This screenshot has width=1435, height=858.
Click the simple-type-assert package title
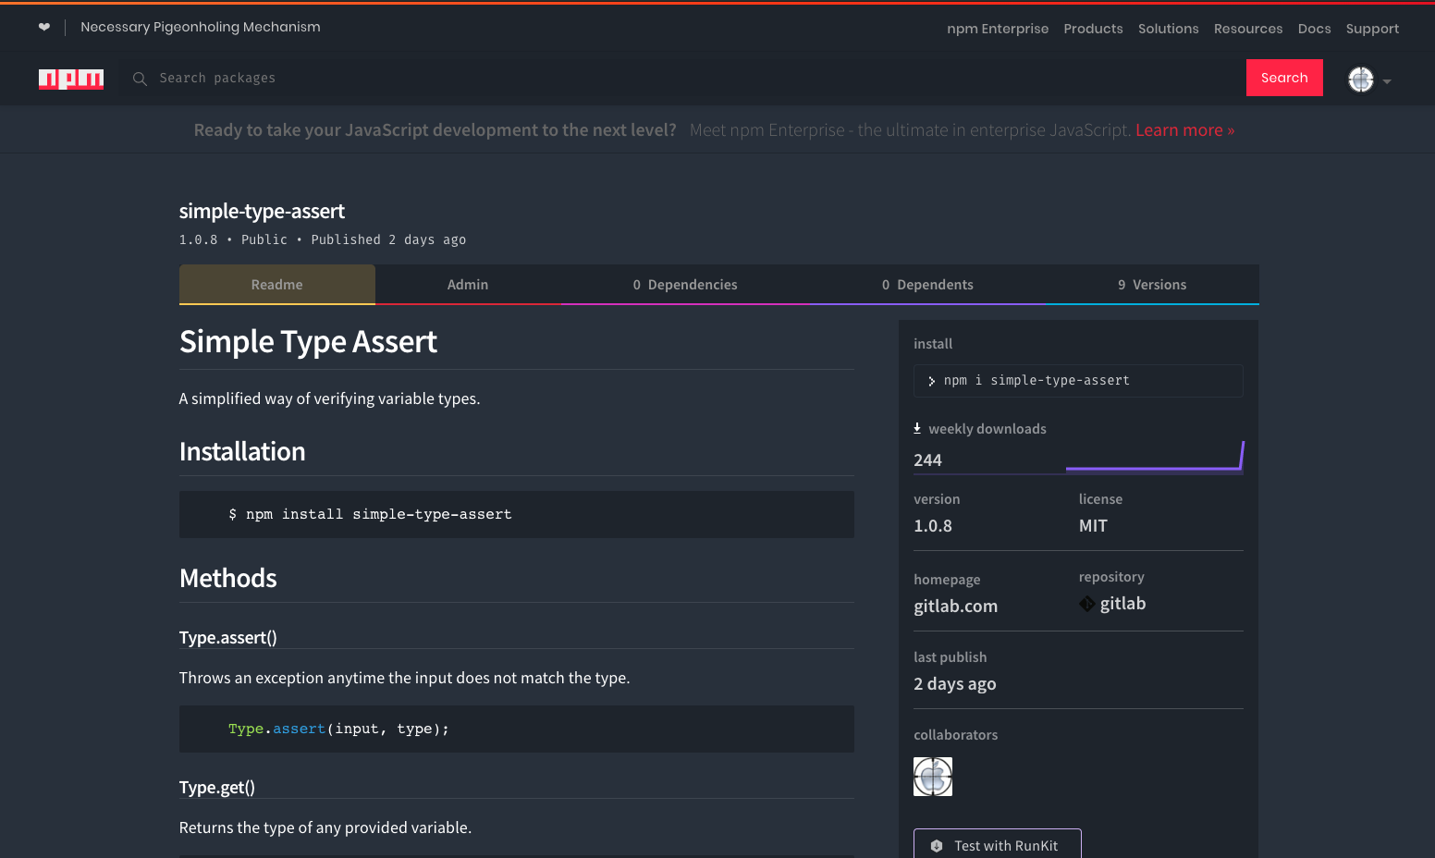coord(262,212)
